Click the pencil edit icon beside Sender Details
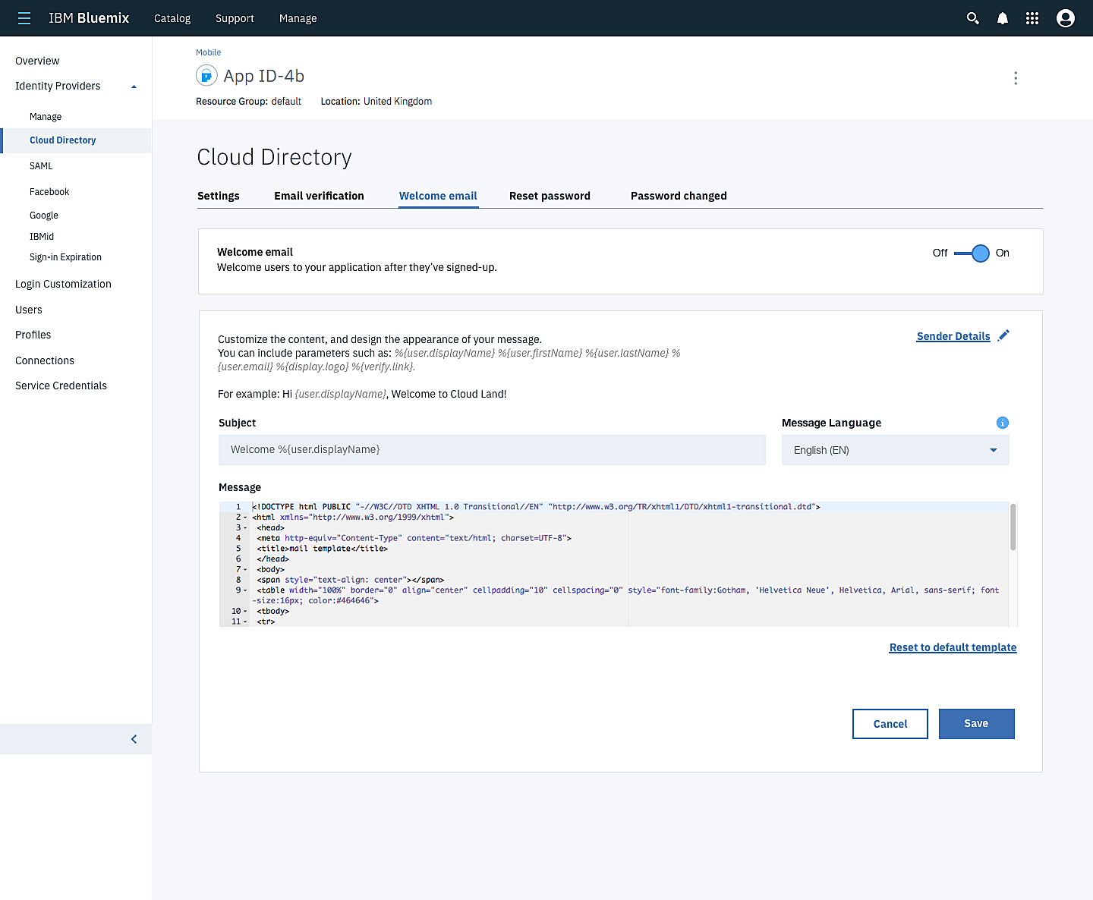 (1003, 335)
